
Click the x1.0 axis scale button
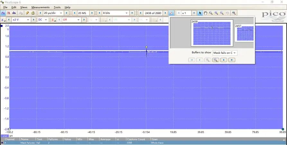pos(4,136)
